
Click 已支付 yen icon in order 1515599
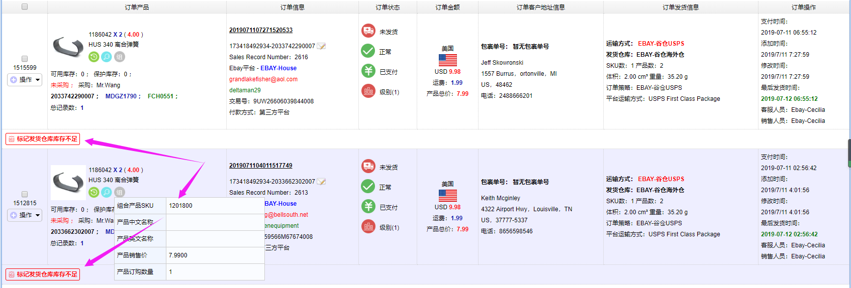click(368, 71)
